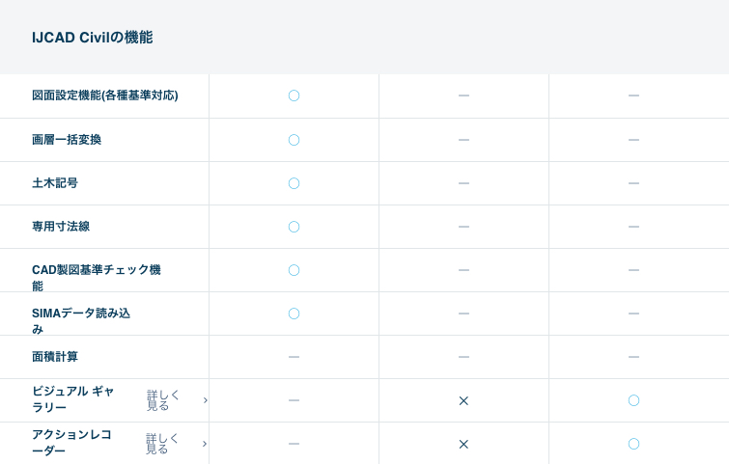Click the cross icon in アクションレコーダー row
Image resolution: width=729 pixels, height=464 pixels.
463,444
